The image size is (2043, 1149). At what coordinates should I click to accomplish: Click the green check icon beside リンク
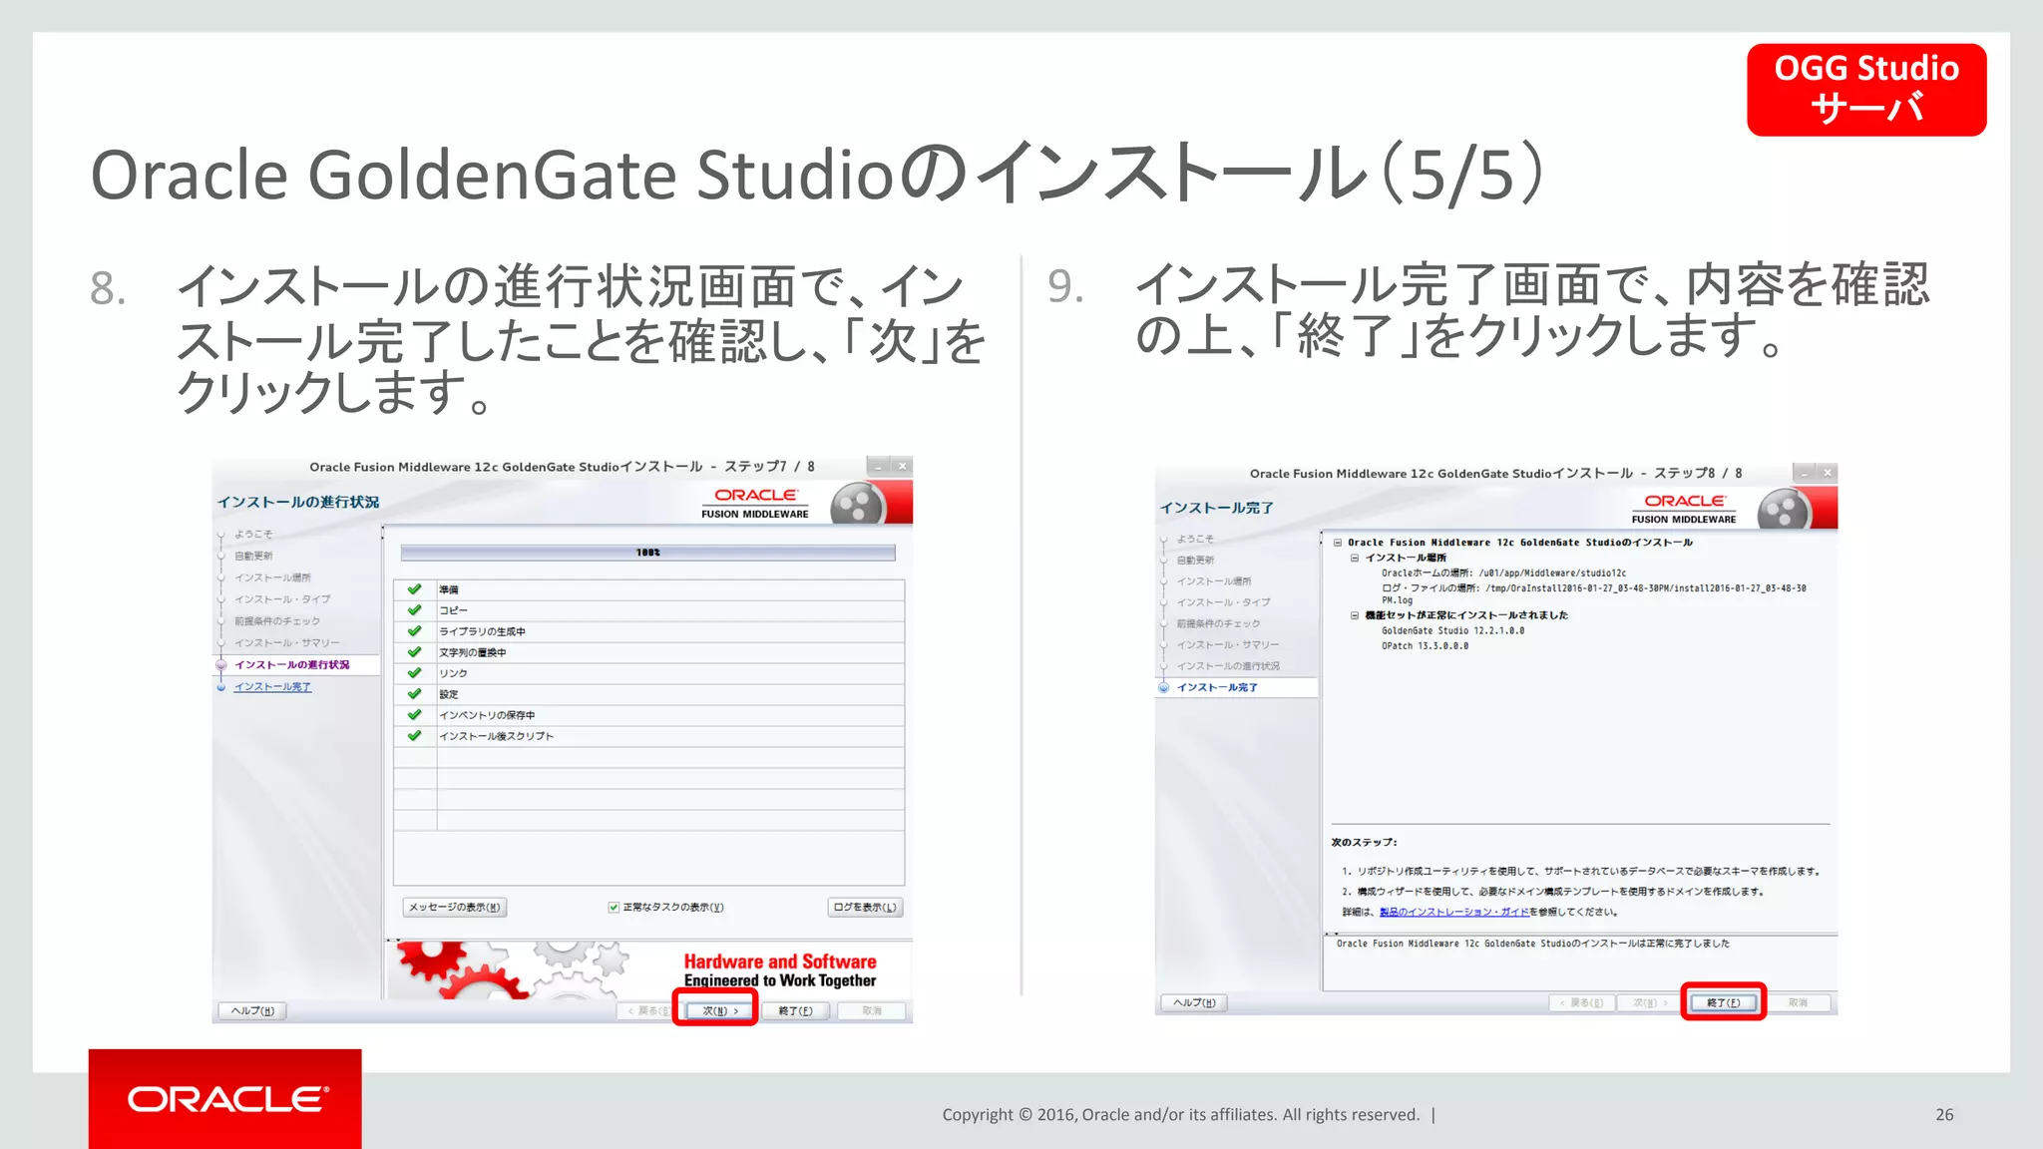click(x=414, y=673)
